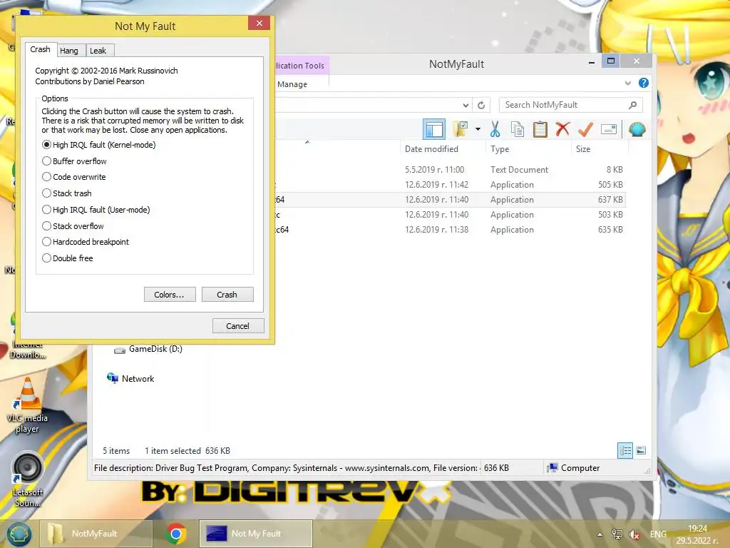Select the Application row sized 503 KB
Viewport: 730px width, 548px height.
click(x=451, y=214)
